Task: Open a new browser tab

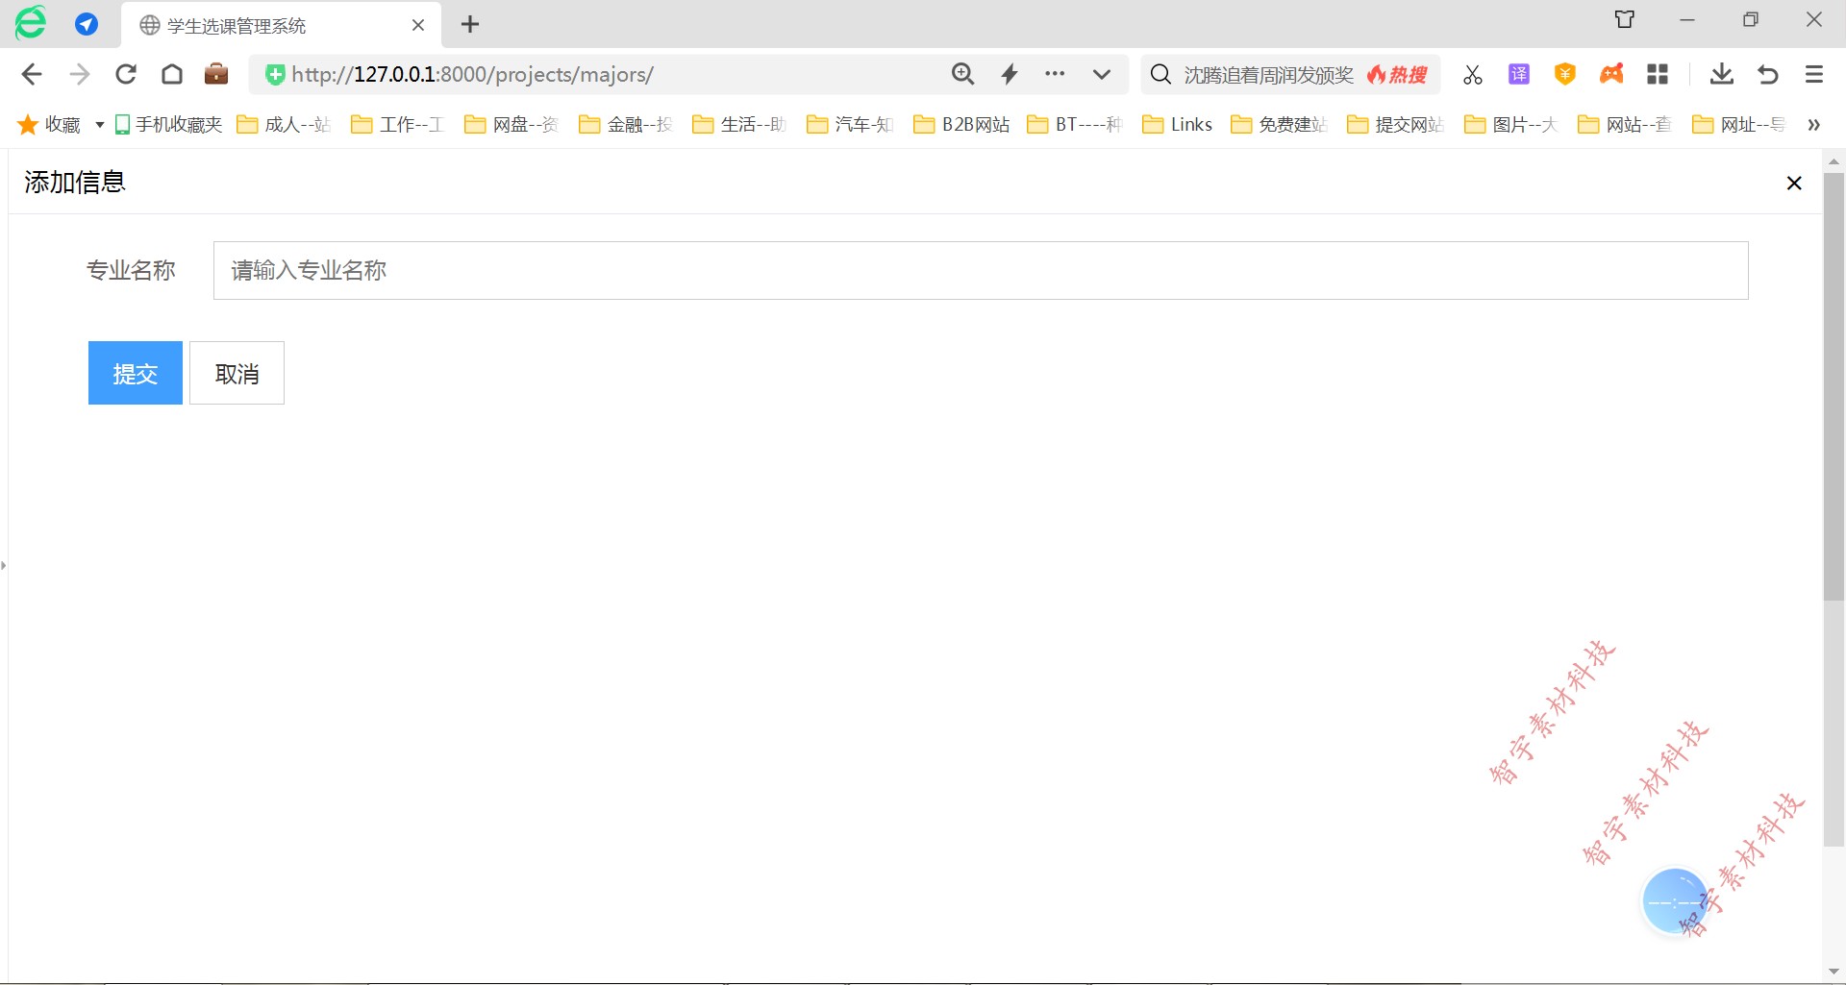Action: point(470,25)
